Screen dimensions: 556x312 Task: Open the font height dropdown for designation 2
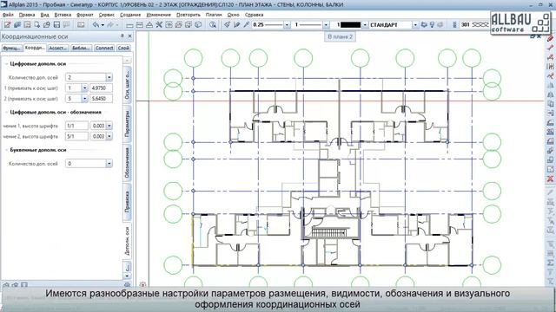[109, 136]
